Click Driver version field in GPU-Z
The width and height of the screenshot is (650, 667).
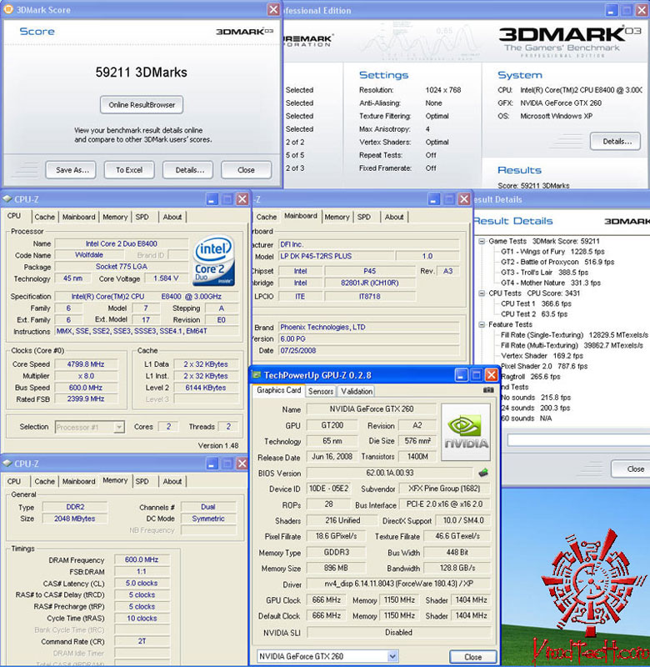[x=398, y=584]
